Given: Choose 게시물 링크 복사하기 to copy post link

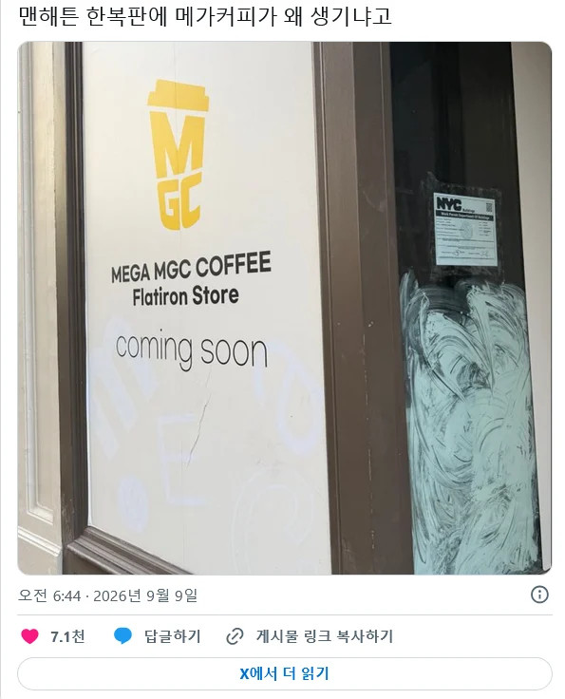Looking at the screenshot, I should point(325,636).
